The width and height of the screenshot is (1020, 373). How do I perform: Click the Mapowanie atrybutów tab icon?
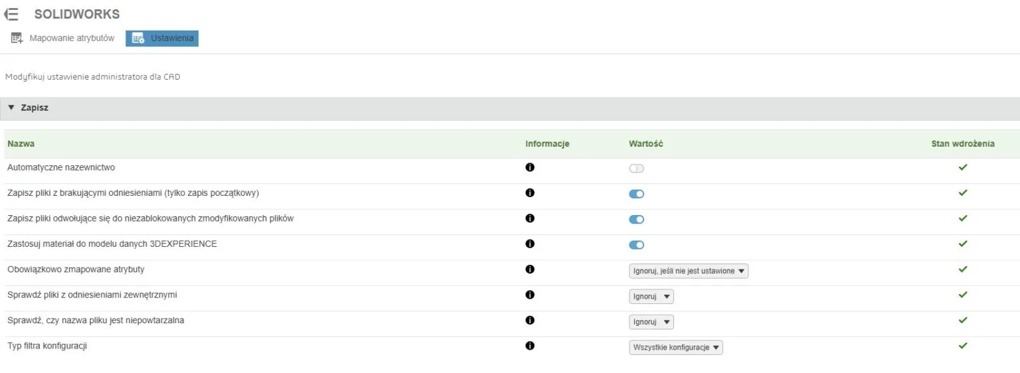point(17,38)
